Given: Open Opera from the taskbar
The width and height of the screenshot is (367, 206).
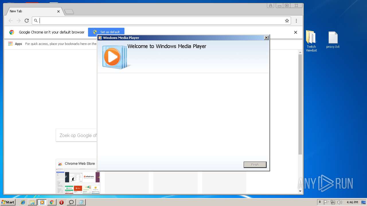Looking at the screenshot, I should point(61,202).
